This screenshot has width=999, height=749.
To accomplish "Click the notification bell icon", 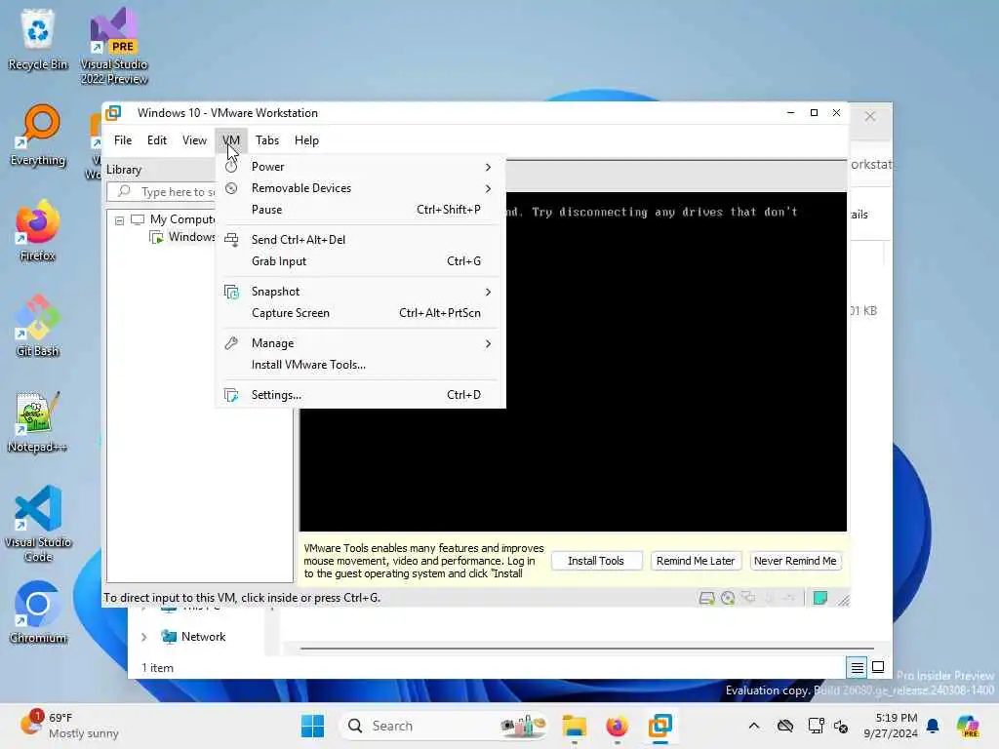I will 933,726.
